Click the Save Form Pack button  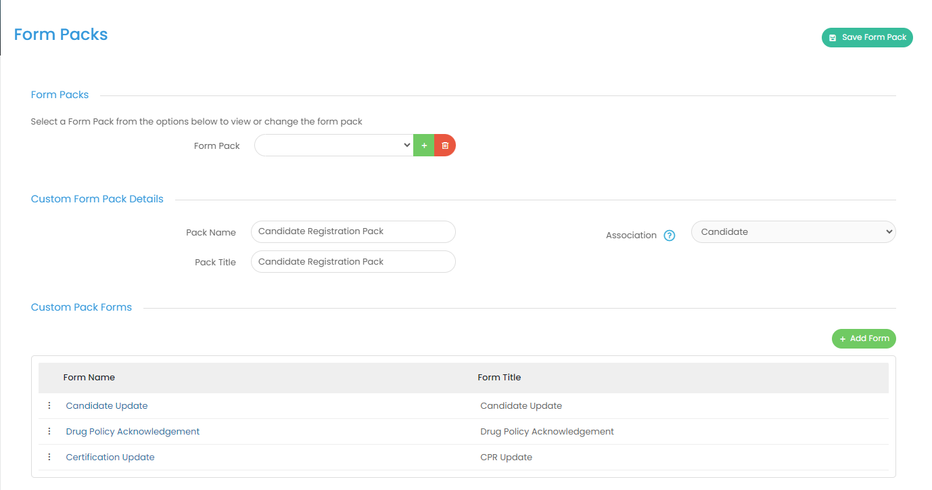pyautogui.click(x=867, y=38)
